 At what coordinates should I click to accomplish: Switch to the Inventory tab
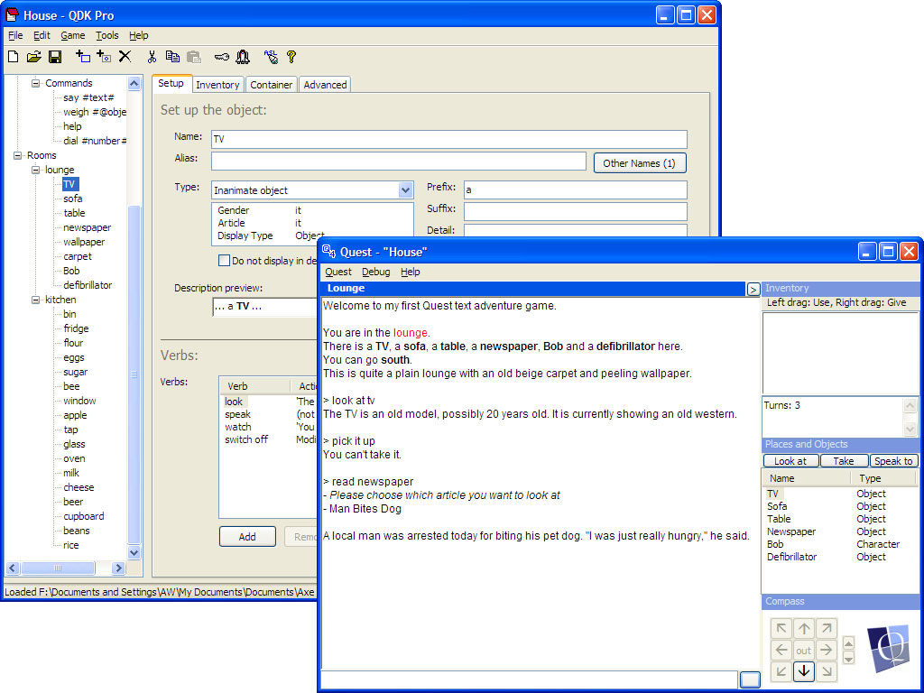pos(217,85)
